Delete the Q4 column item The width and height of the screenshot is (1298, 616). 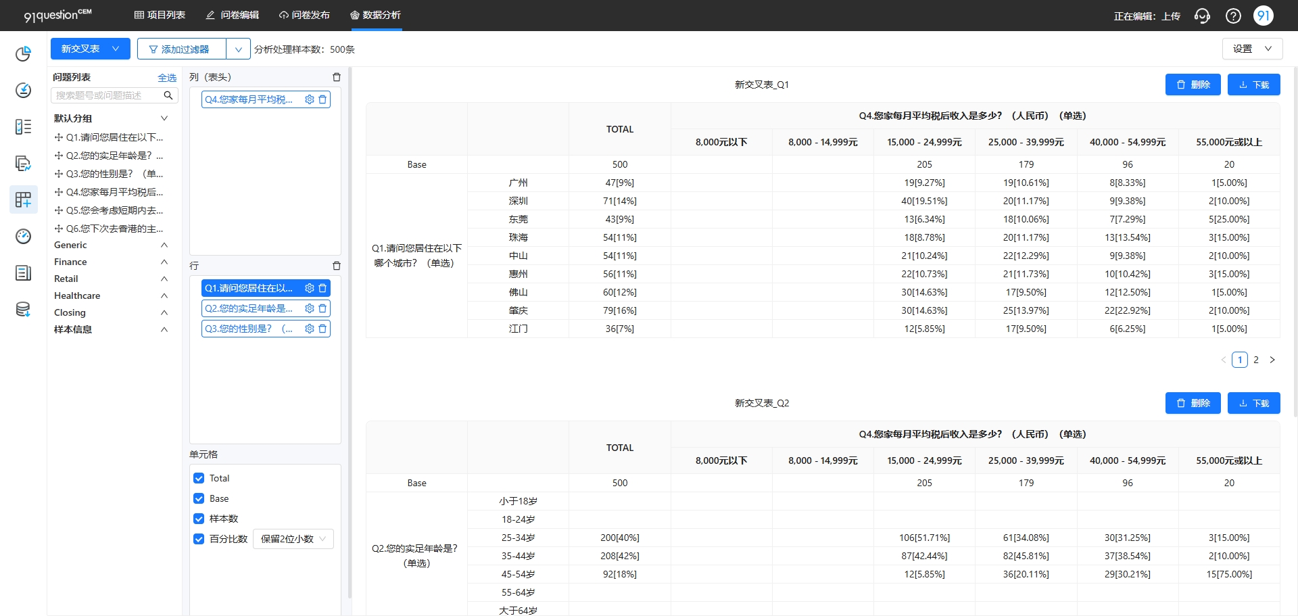(x=322, y=99)
